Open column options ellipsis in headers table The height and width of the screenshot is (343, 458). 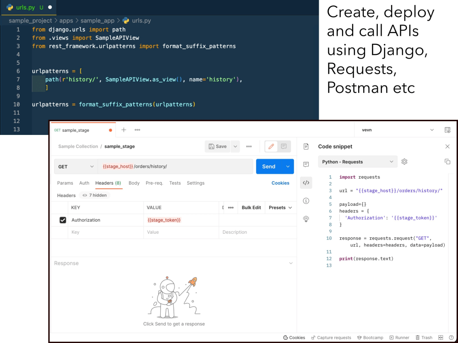(231, 208)
